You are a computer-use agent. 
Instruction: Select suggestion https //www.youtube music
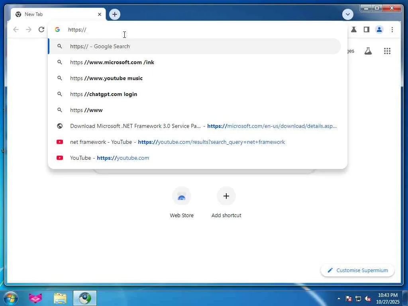[194, 78]
